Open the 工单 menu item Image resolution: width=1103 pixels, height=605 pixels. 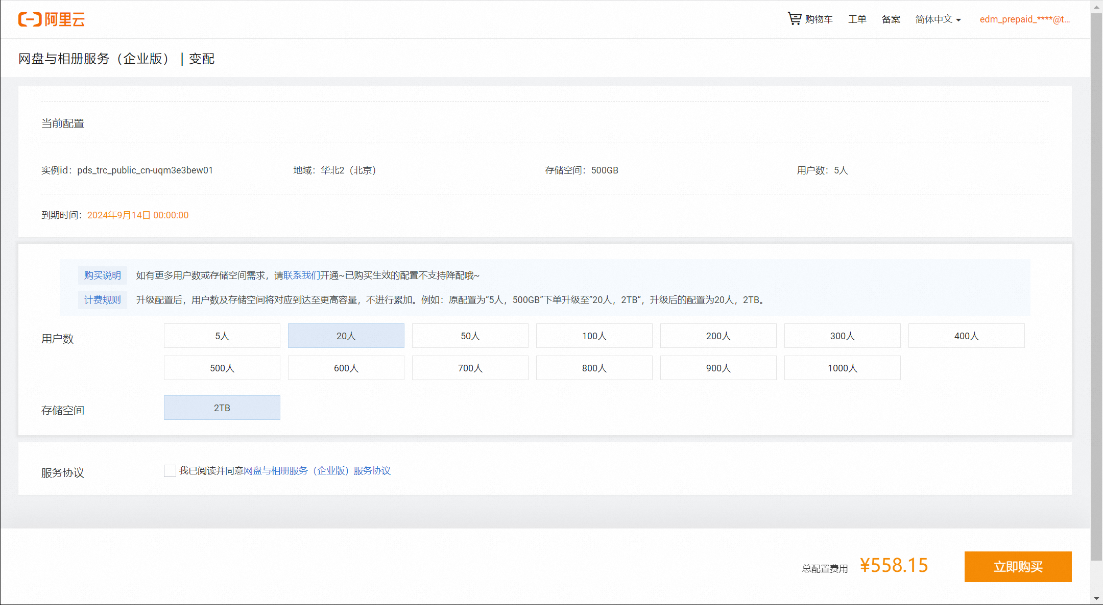tap(857, 19)
